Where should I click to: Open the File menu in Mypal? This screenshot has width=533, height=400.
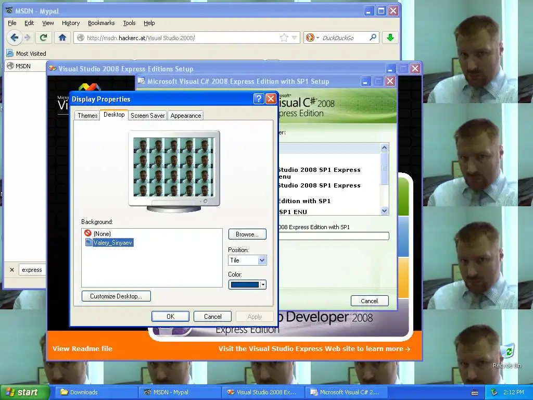tap(12, 23)
